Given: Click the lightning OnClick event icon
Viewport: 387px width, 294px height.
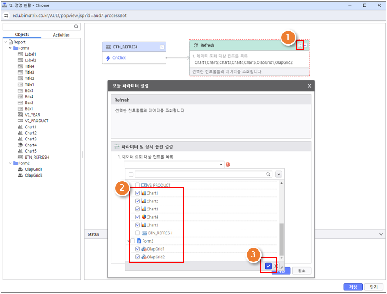Looking at the screenshot, I should 108,58.
